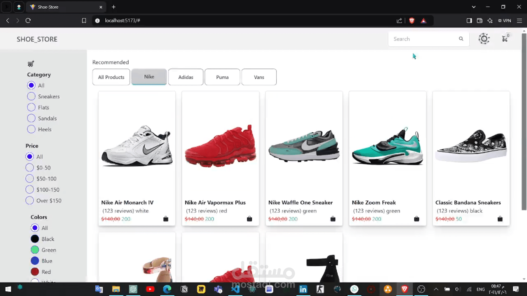Toggle the light/dark theme sun icon

484,39
